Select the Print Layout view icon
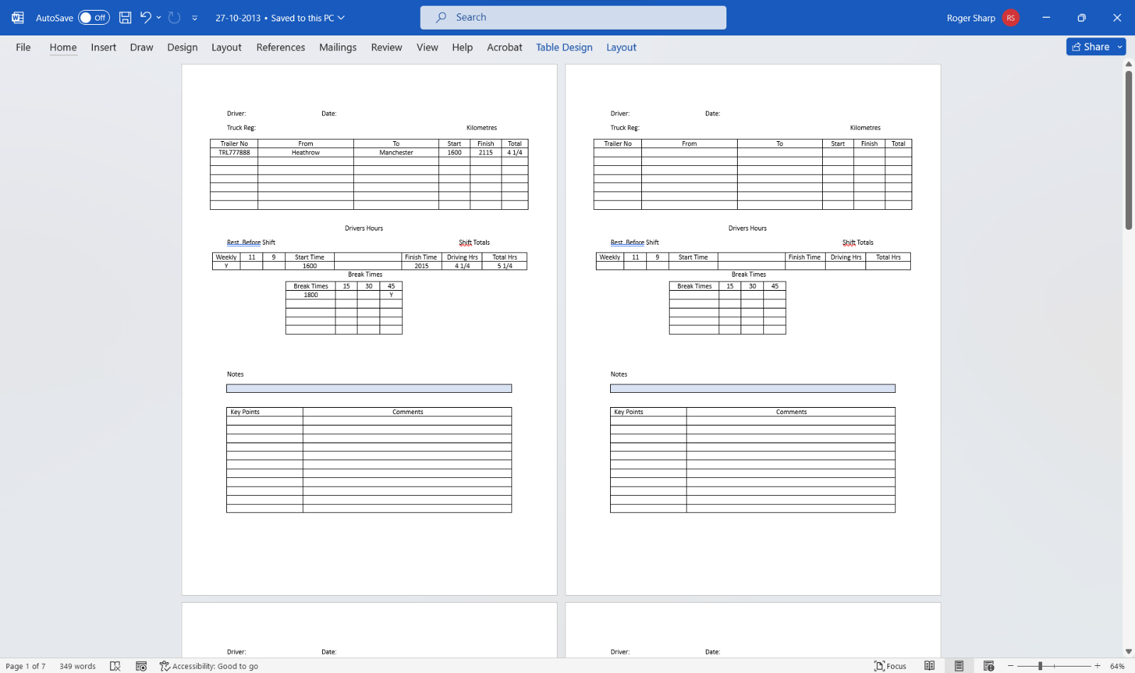This screenshot has height=673, width=1135. (x=958, y=665)
